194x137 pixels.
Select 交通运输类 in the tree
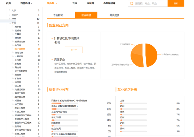click(20, 90)
